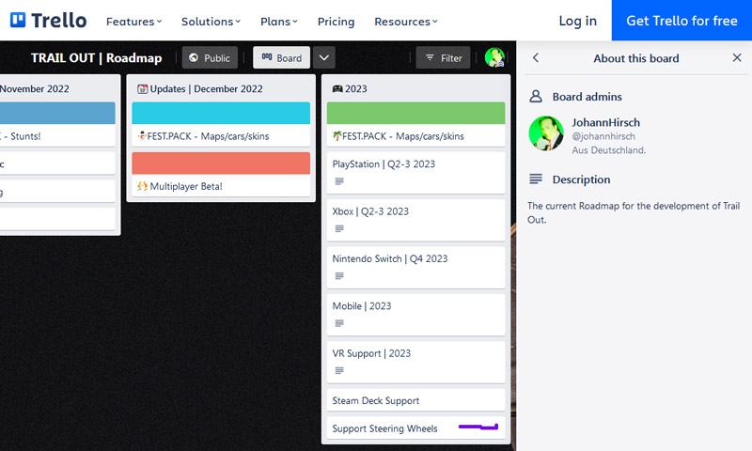Click the Trello logo icon
Viewport: 752px width, 451px height.
coord(18,20)
